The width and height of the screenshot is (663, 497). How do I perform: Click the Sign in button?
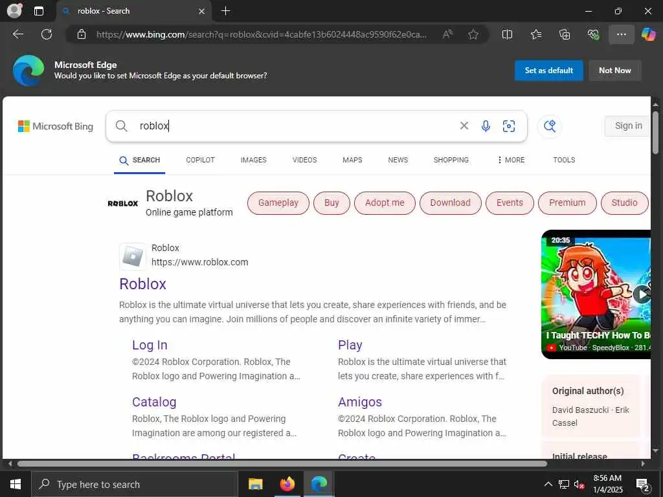(x=628, y=126)
